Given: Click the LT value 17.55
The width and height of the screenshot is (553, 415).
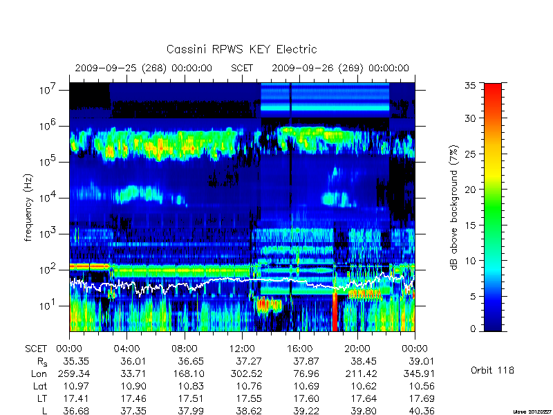Looking at the screenshot, I should tap(249, 398).
